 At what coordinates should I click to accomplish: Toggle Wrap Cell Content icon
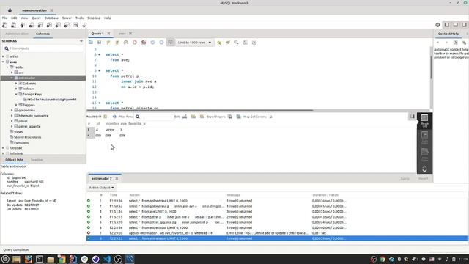pyautogui.click(x=270, y=117)
